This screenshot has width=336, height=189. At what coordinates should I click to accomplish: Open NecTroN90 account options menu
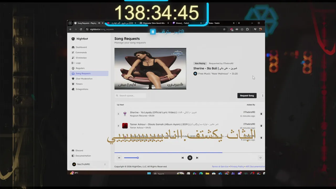105,164
